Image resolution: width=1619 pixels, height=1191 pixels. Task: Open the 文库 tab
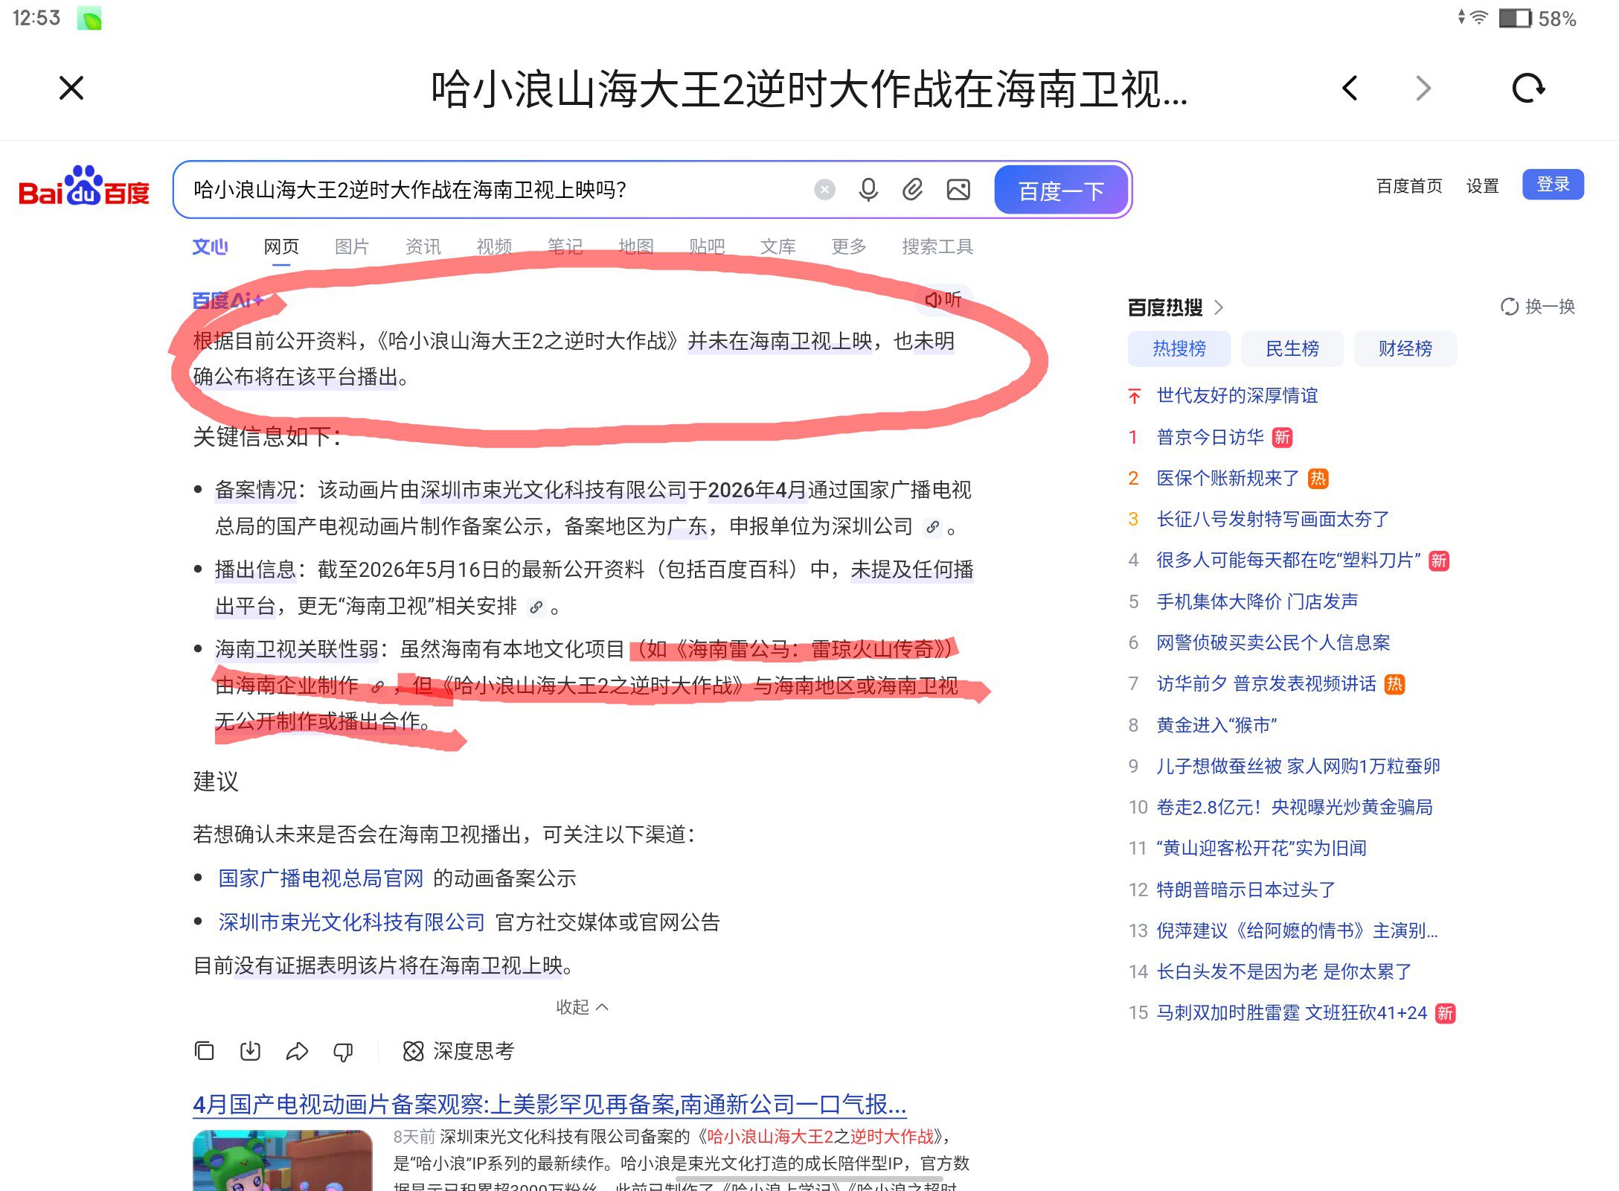tap(778, 246)
